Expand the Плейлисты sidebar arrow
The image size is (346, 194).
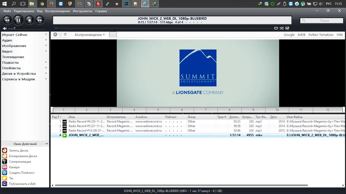coord(46,68)
